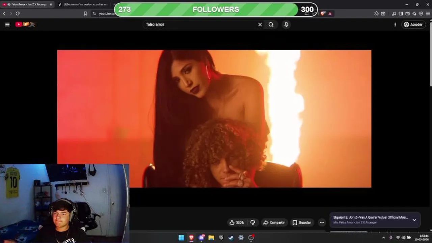Open the toolbar icon next to extensions
The width and height of the screenshot is (432, 243).
pyautogui.click(x=383, y=13)
